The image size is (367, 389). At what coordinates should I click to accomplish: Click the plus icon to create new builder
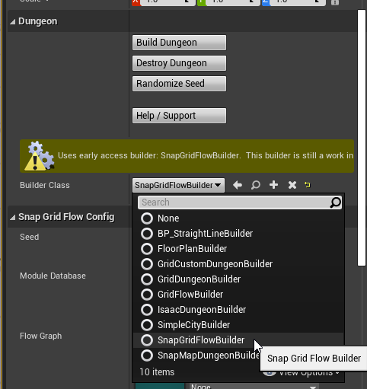273,185
